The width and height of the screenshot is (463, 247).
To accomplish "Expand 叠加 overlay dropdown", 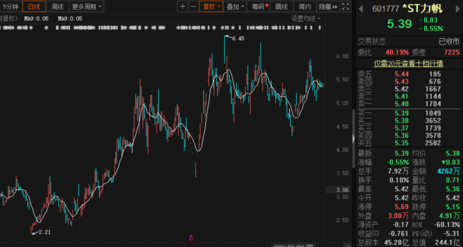I will pos(235,6).
